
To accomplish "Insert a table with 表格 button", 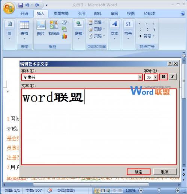I will (x=24, y=30).
